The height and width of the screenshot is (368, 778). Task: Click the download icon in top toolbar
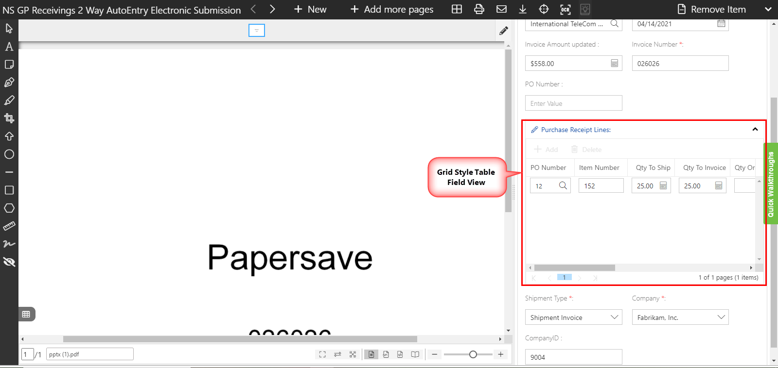coord(523,9)
